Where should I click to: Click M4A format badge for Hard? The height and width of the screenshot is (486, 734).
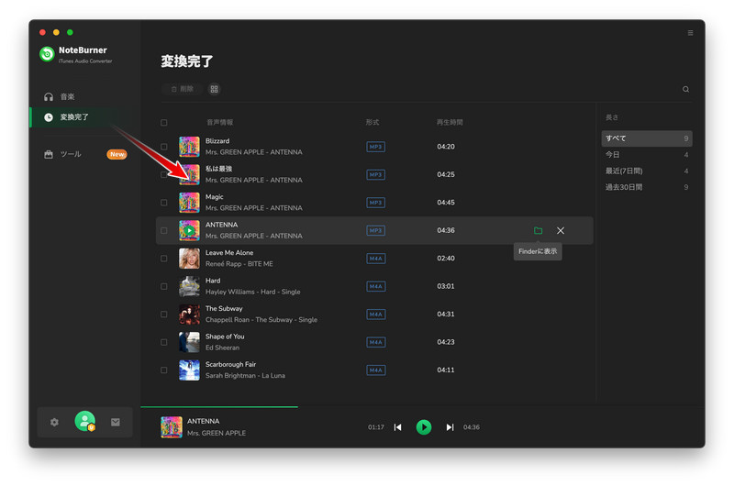tap(376, 286)
